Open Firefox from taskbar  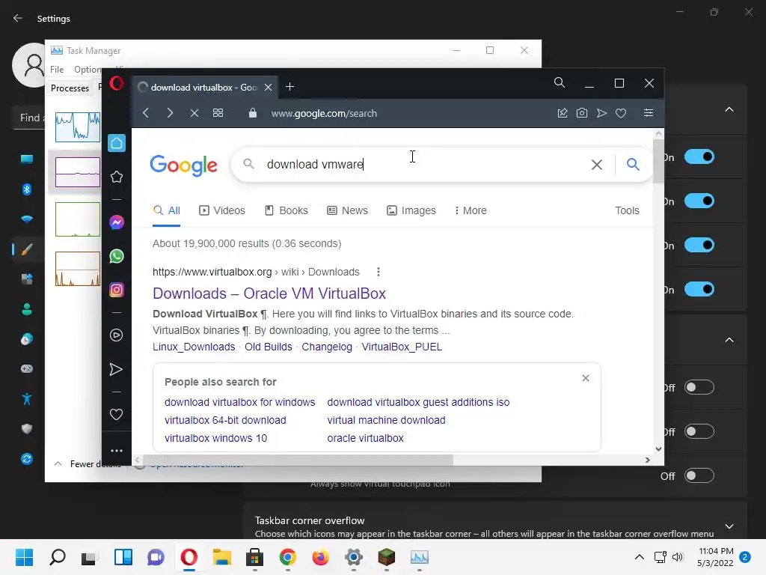320,557
